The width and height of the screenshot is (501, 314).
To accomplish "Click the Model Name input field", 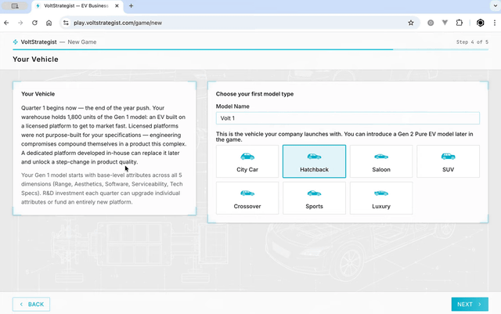I will click(x=348, y=118).
